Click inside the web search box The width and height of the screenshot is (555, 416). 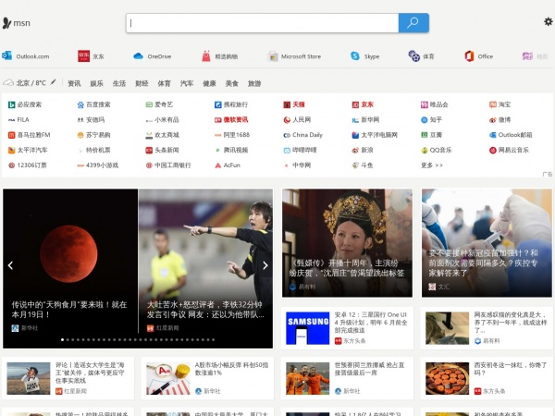coord(263,23)
